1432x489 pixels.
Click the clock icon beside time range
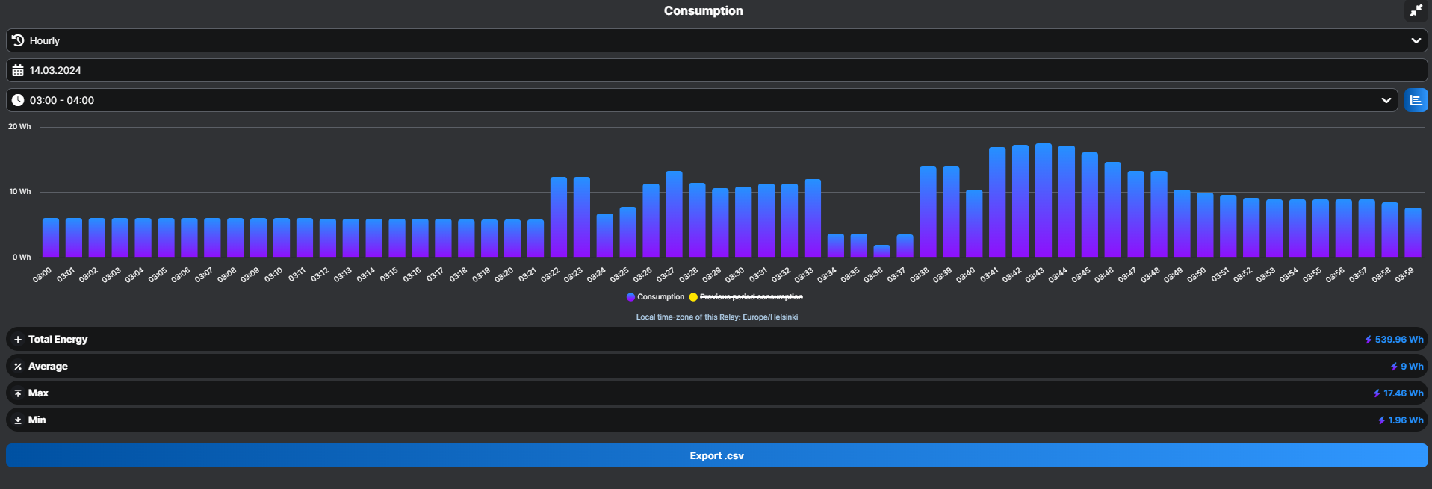[x=18, y=100]
